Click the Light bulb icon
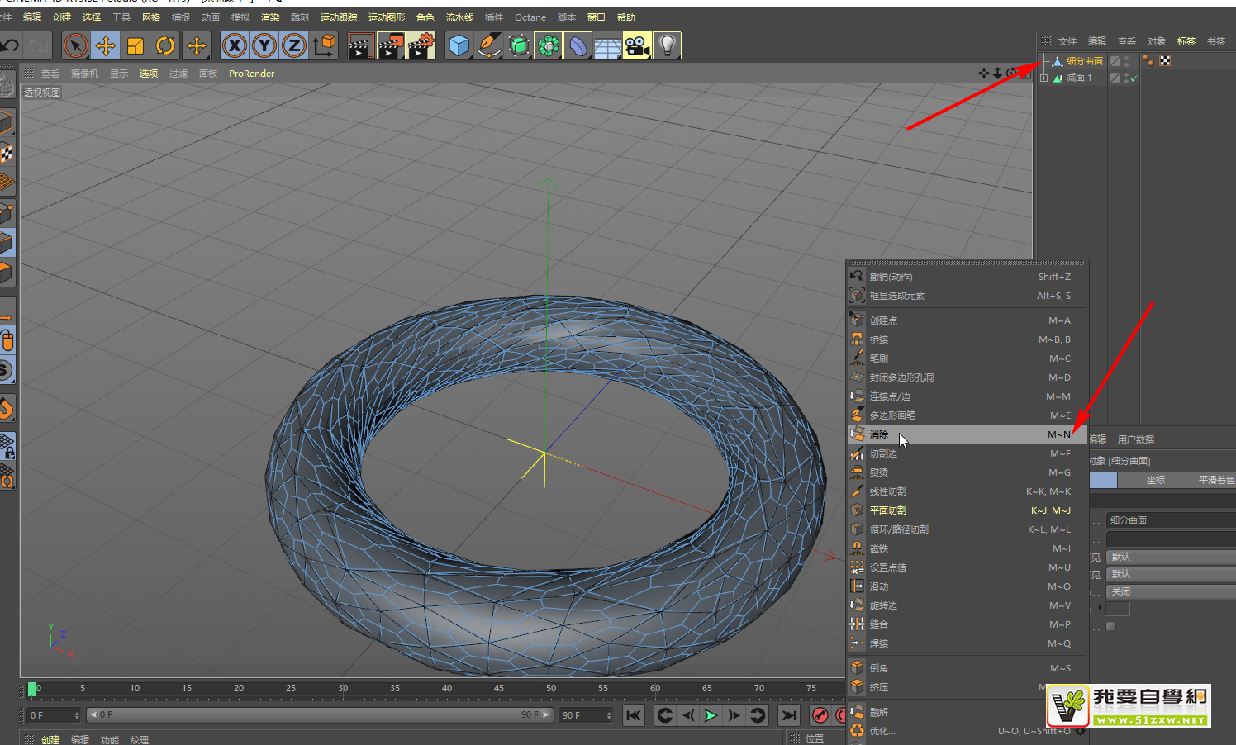The width and height of the screenshot is (1236, 745). coord(667,45)
